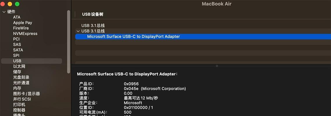
Task: Open 打印机 printers in the sidebar
Action: [x=19, y=105]
